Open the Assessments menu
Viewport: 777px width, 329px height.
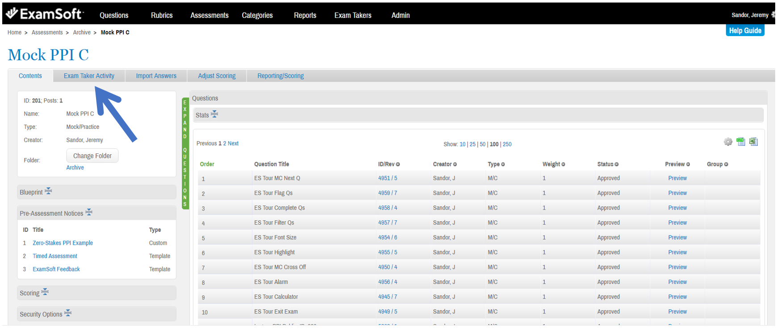[x=210, y=15]
